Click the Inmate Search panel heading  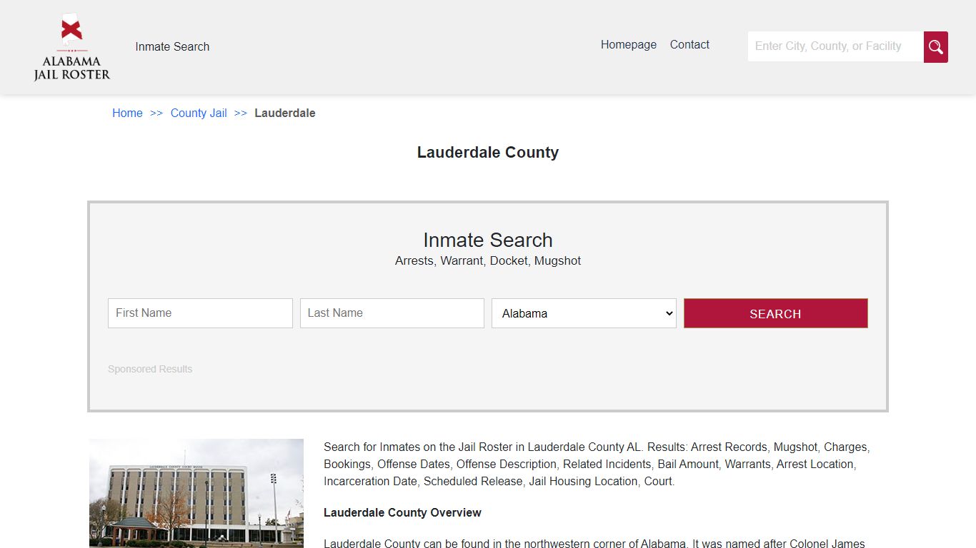(x=488, y=240)
